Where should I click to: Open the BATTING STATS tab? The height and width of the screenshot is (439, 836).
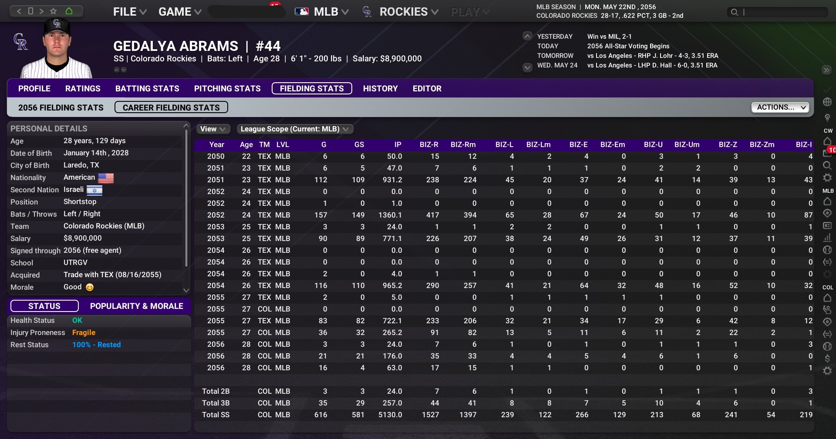pos(147,89)
